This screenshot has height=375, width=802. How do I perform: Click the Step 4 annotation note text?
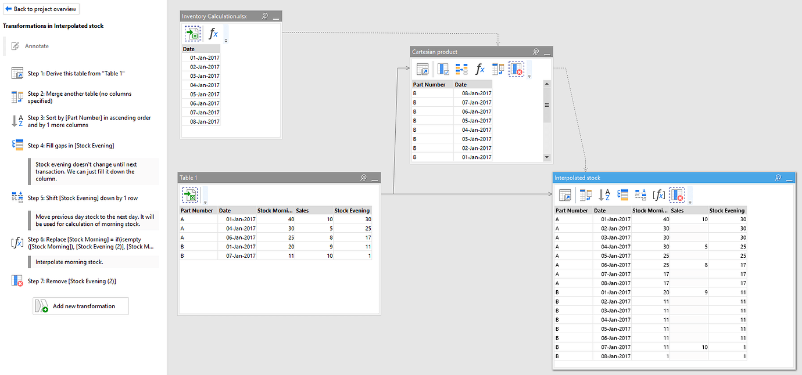[x=86, y=171]
